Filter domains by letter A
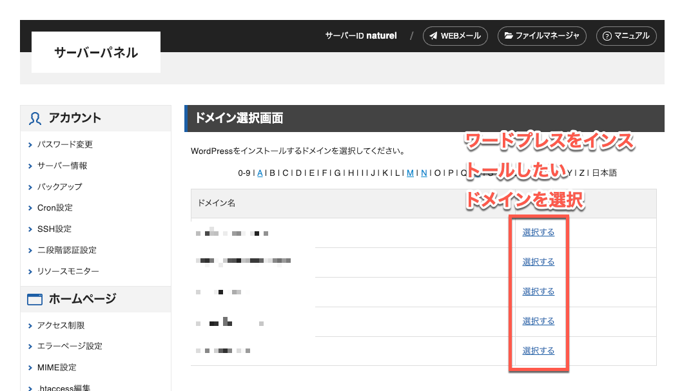The image size is (682, 391). (260, 173)
